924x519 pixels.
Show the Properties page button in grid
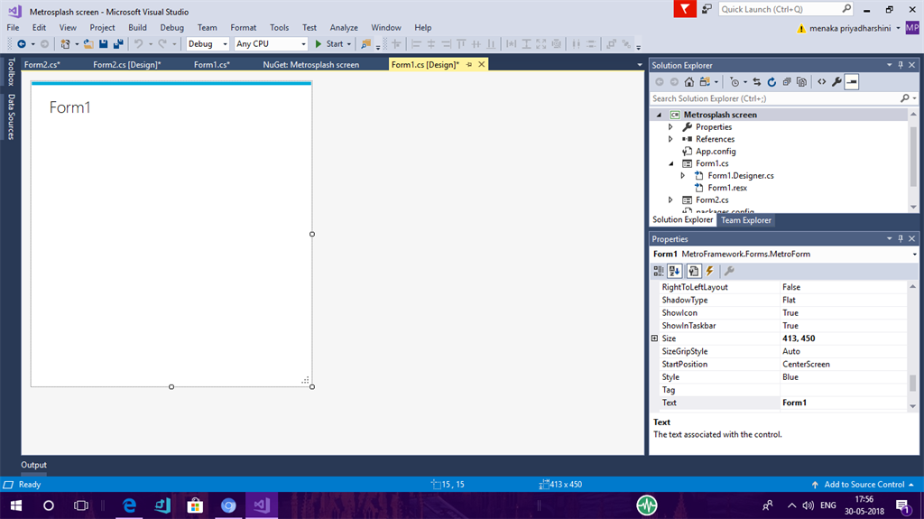click(694, 271)
